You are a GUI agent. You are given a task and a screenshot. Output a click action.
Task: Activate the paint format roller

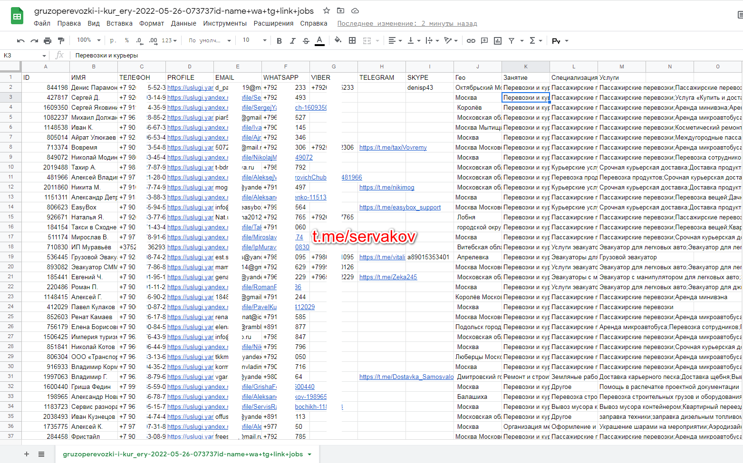(61, 41)
